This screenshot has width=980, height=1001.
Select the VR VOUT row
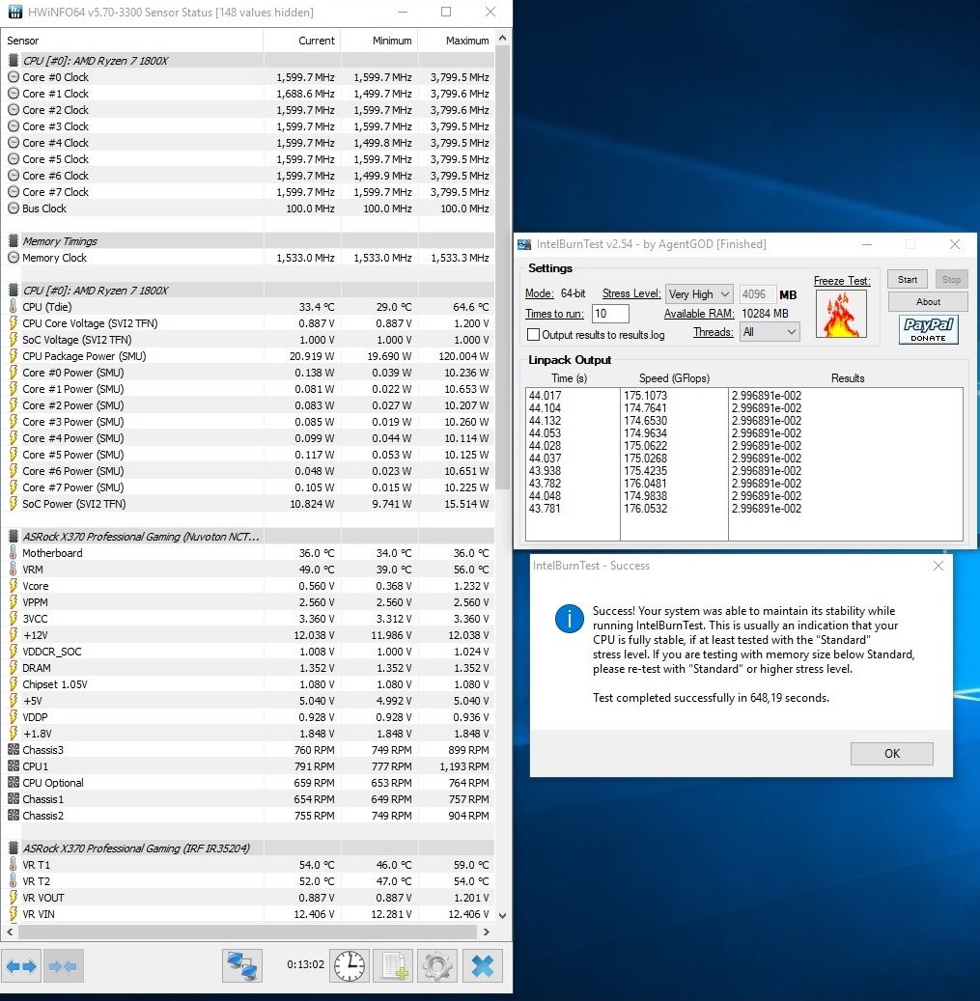248,898
